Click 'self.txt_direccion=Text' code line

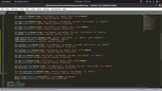click(55, 71)
